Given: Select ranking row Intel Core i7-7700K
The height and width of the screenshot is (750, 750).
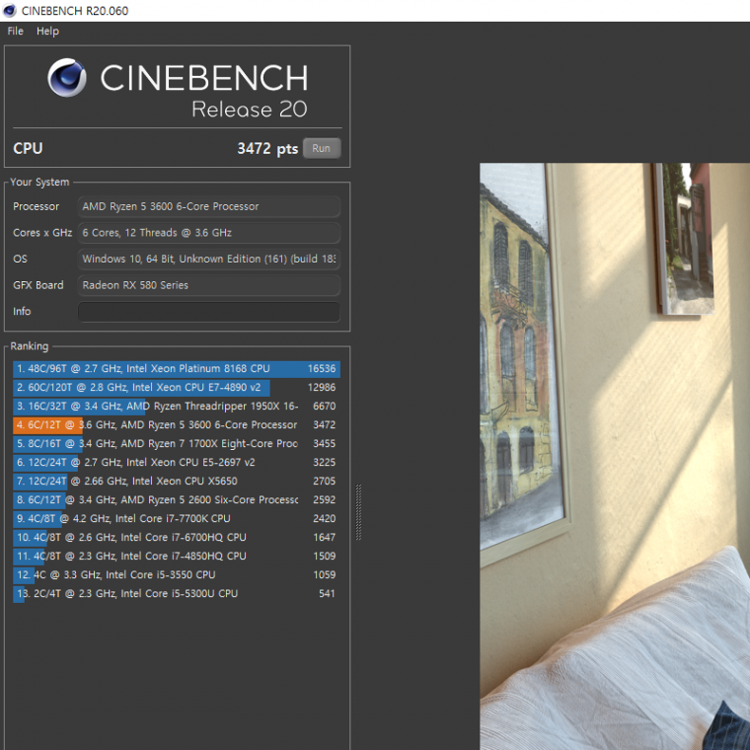Looking at the screenshot, I should coord(177,518).
